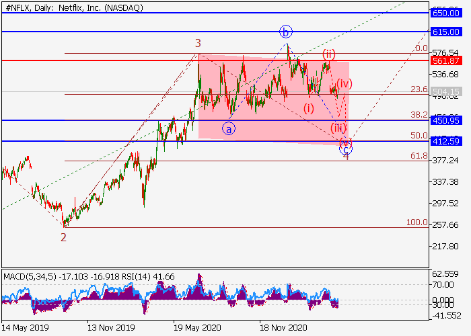Click the 297.52 price axis value
471x336 pixels.
click(x=445, y=204)
